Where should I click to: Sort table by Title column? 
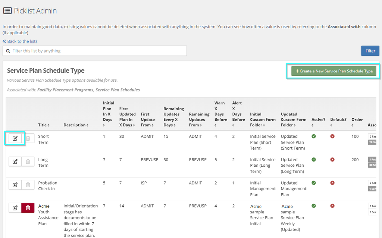pyautogui.click(x=44, y=125)
